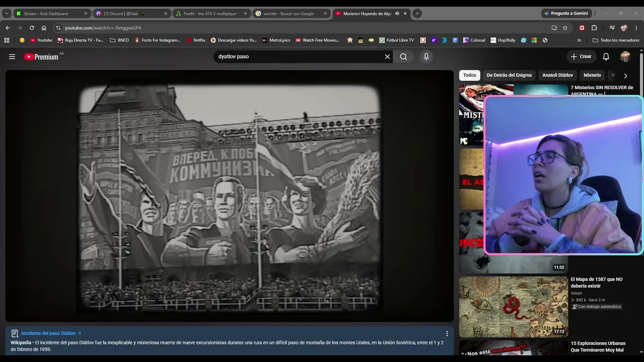The height and width of the screenshot is (362, 644).
Task: Open the Crear menu button
Action: (581, 57)
